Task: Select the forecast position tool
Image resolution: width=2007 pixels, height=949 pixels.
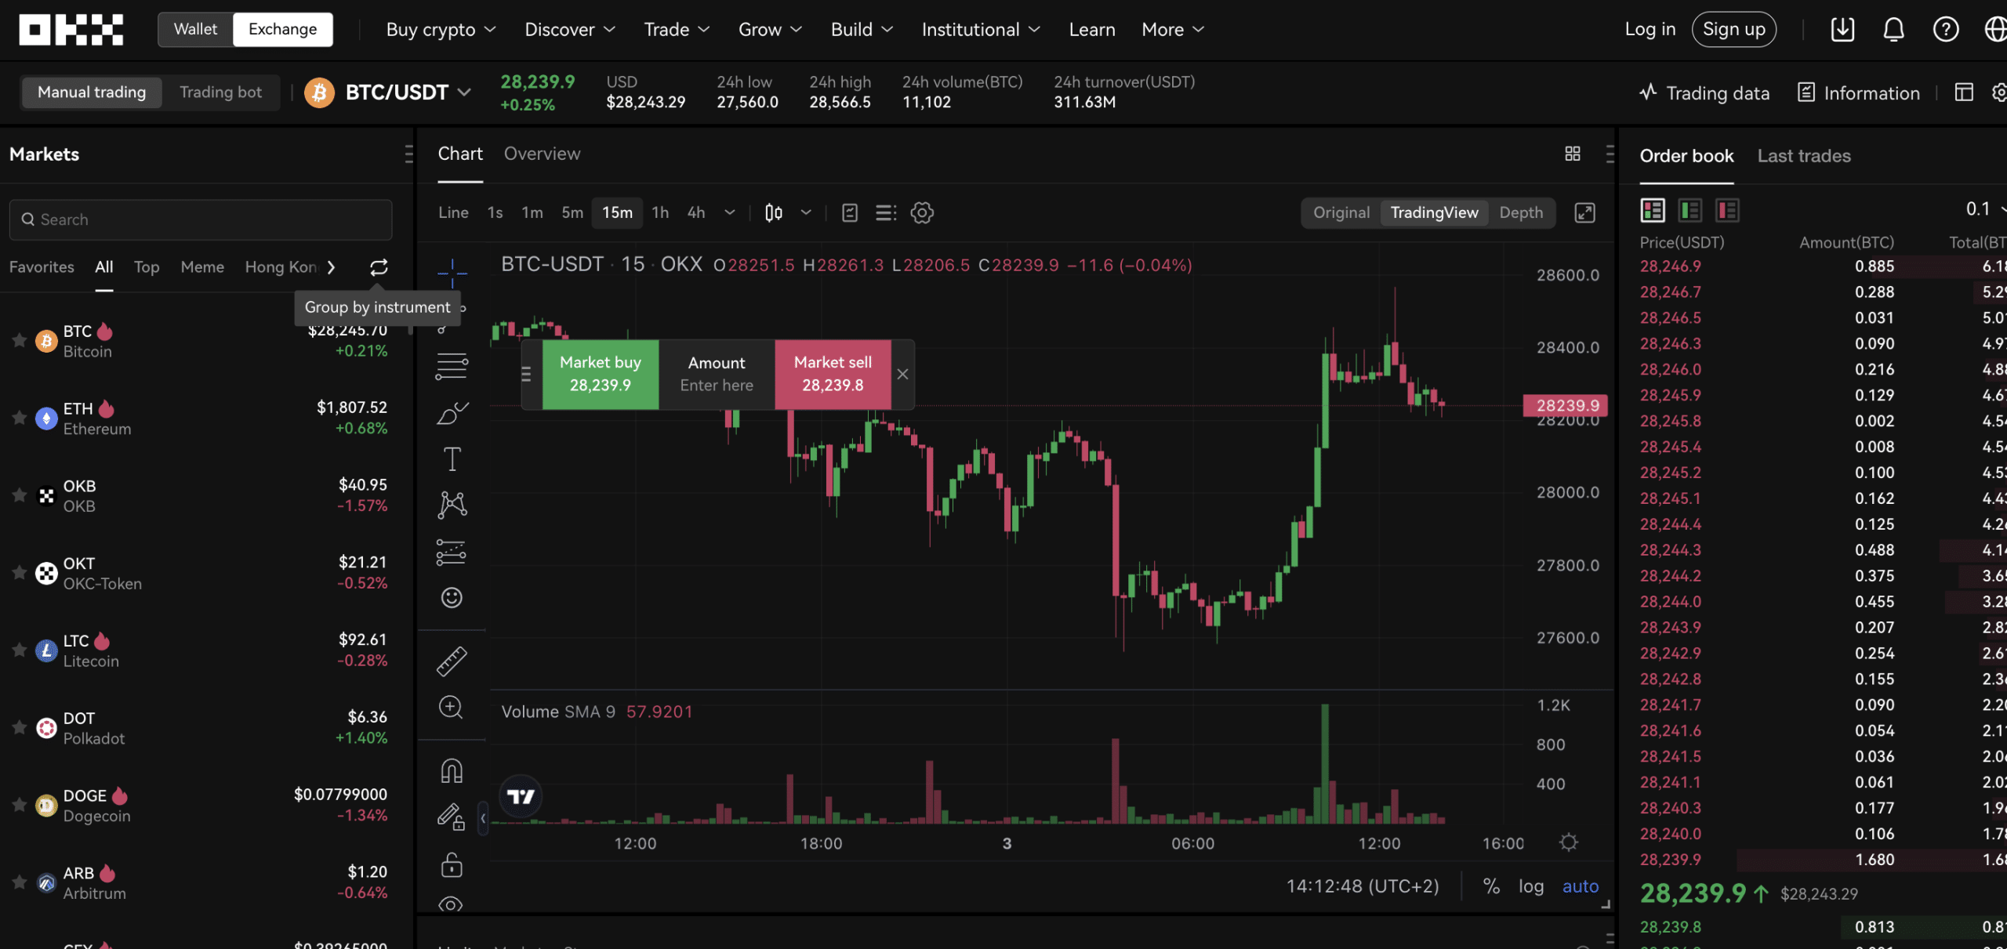Action: click(x=452, y=552)
